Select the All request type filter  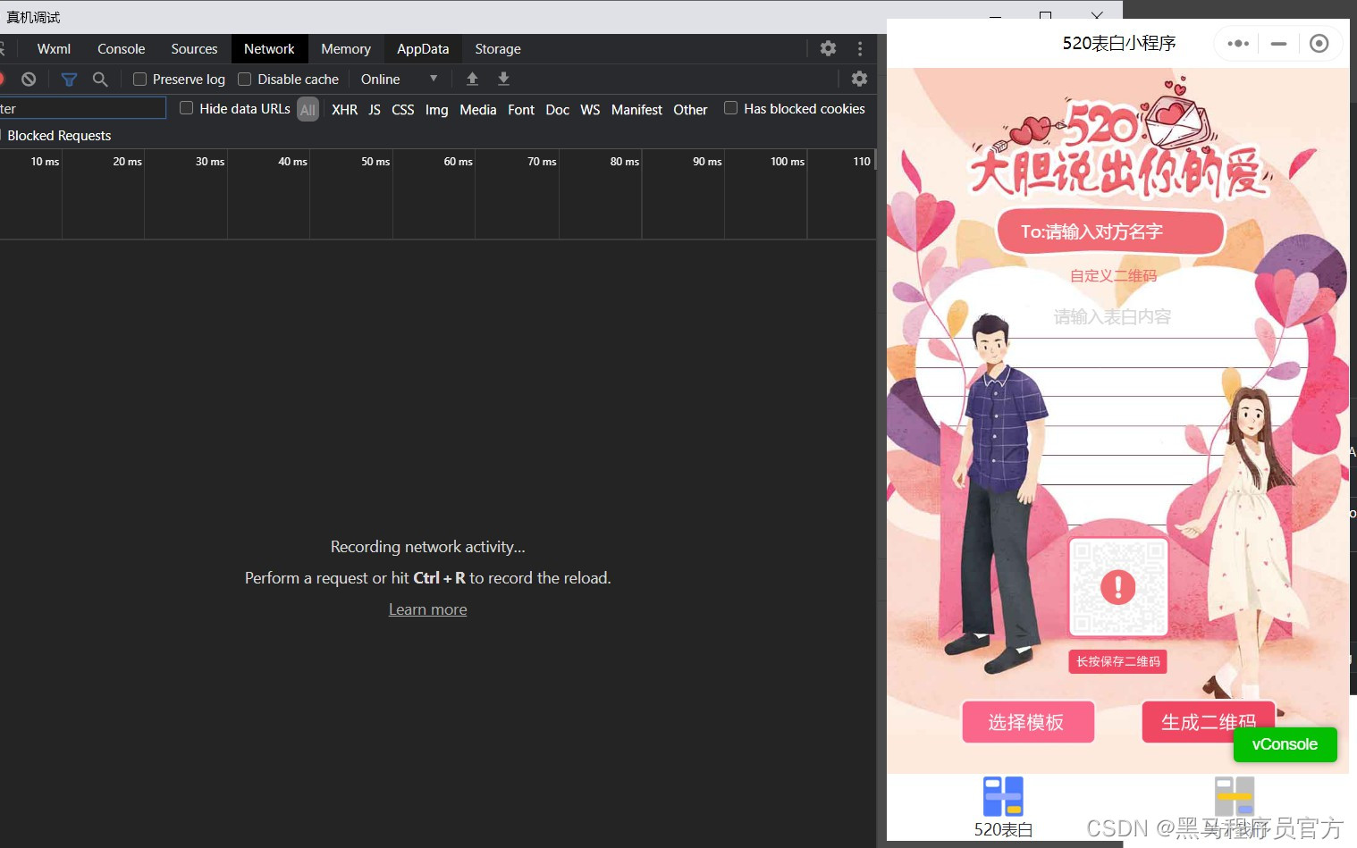click(x=308, y=110)
